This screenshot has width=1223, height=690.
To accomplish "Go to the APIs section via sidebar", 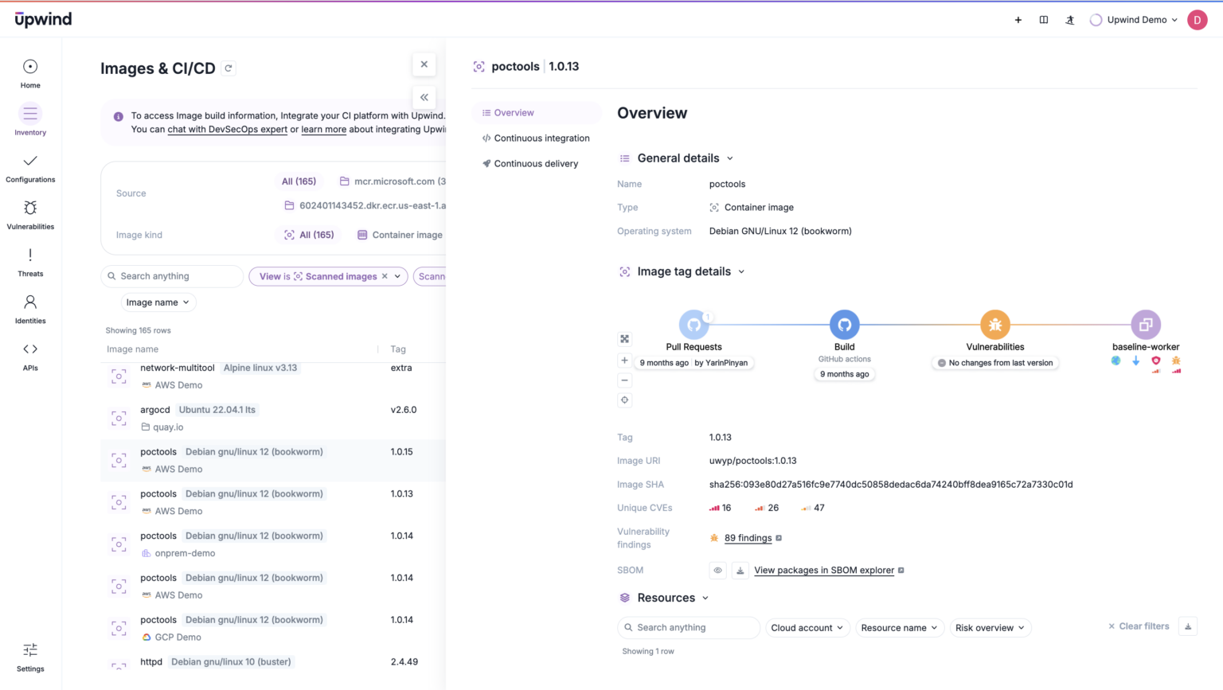I will (x=30, y=356).
